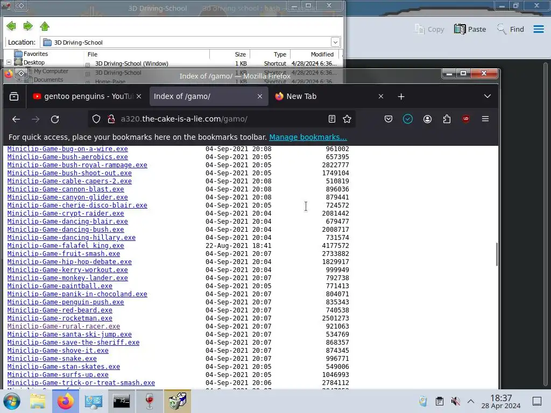The height and width of the screenshot is (413, 551).
Task: Open the Miniclip-Game-snake.exe link
Action: pos(52,359)
